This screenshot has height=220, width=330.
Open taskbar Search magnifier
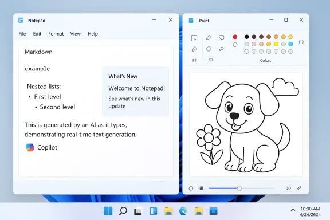tap(123, 211)
